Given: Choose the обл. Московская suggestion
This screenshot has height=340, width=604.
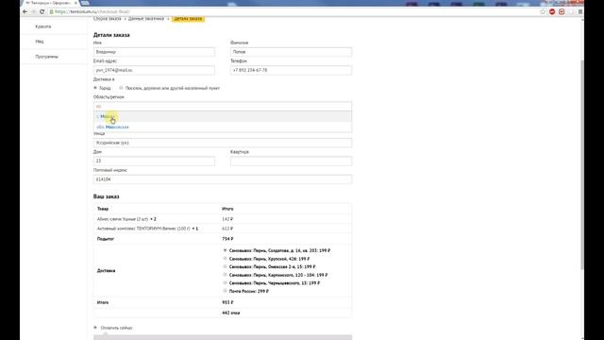Looking at the screenshot, I should point(223,127).
